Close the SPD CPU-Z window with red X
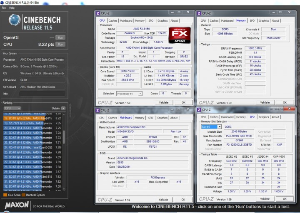300x213 pixels. [290, 109]
